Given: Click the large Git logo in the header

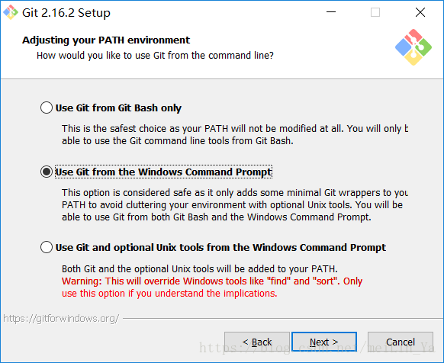Looking at the screenshot, I should pyautogui.click(x=413, y=47).
